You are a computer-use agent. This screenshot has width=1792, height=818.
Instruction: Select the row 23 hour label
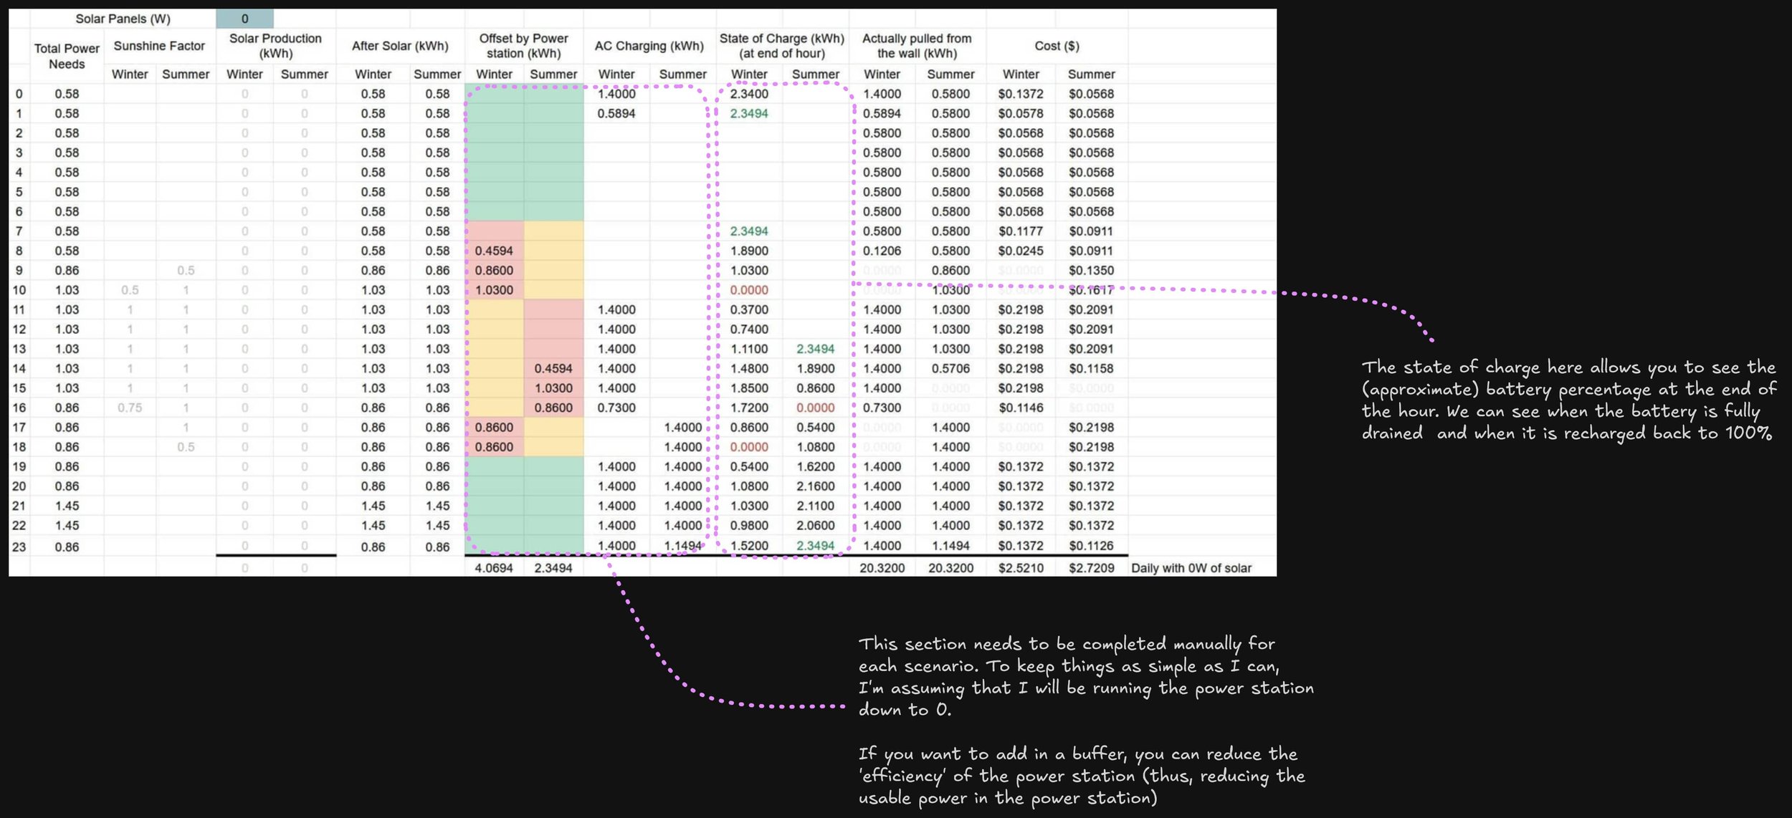pyautogui.click(x=19, y=547)
